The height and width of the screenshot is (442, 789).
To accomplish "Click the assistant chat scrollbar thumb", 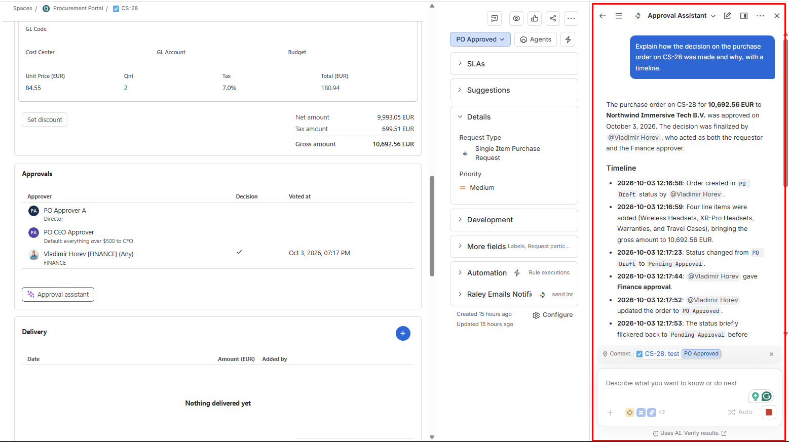I will (x=785, y=112).
